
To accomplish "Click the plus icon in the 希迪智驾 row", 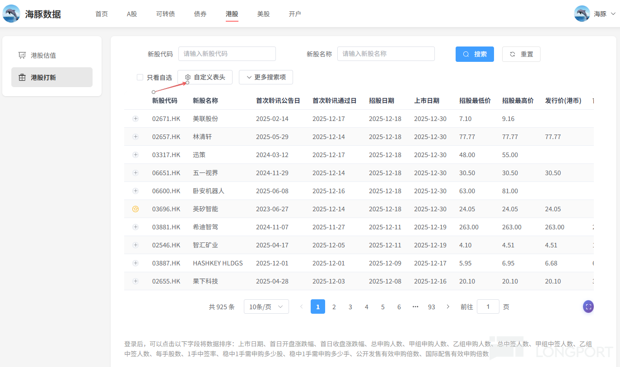I will 135,227.
